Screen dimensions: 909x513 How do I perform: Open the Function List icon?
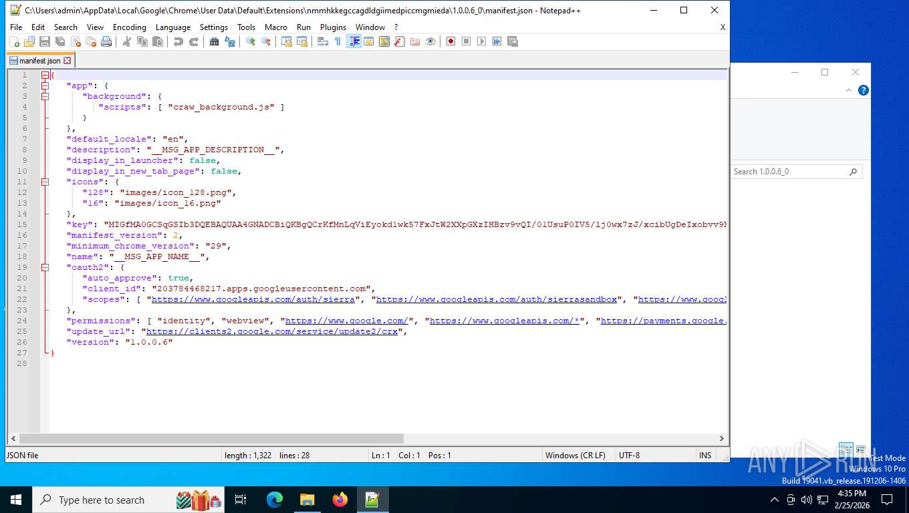[x=399, y=41]
